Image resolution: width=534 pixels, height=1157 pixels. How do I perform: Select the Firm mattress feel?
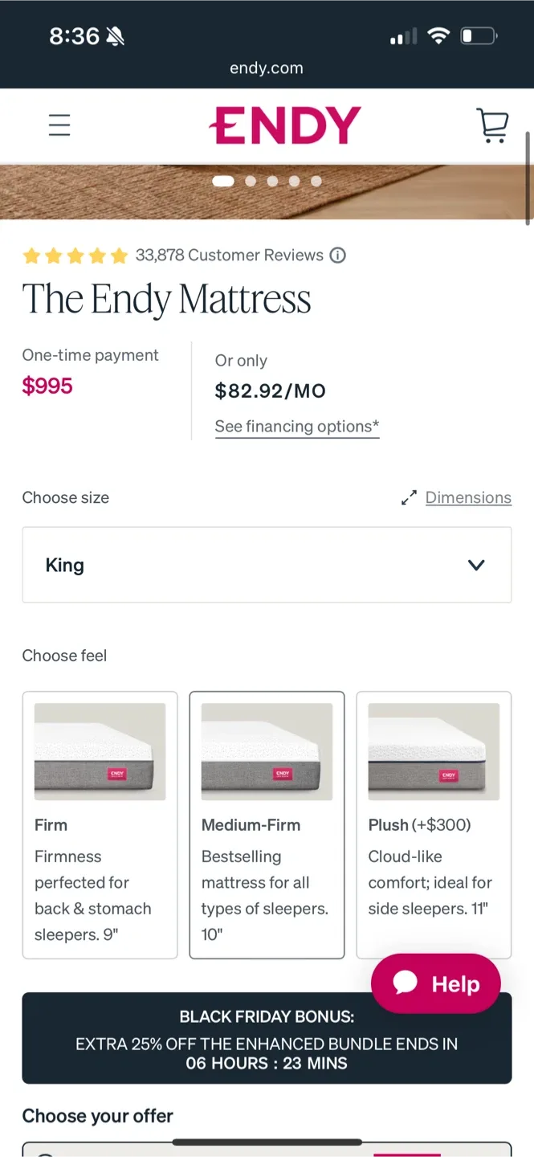click(x=100, y=825)
